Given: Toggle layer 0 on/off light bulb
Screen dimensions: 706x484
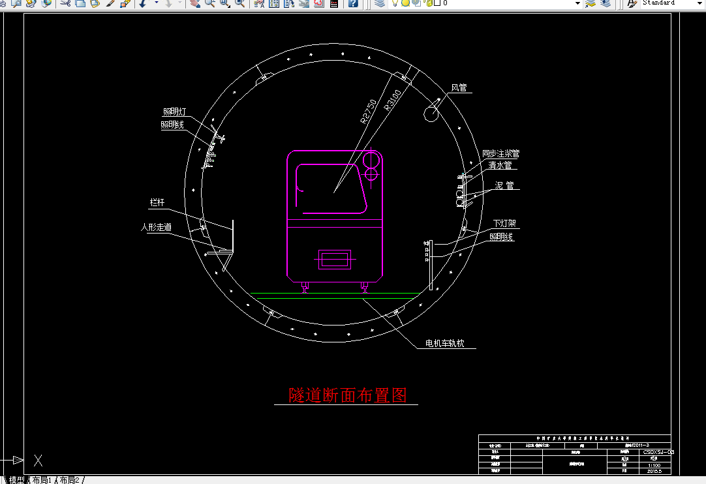Looking at the screenshot, I should point(395,3).
